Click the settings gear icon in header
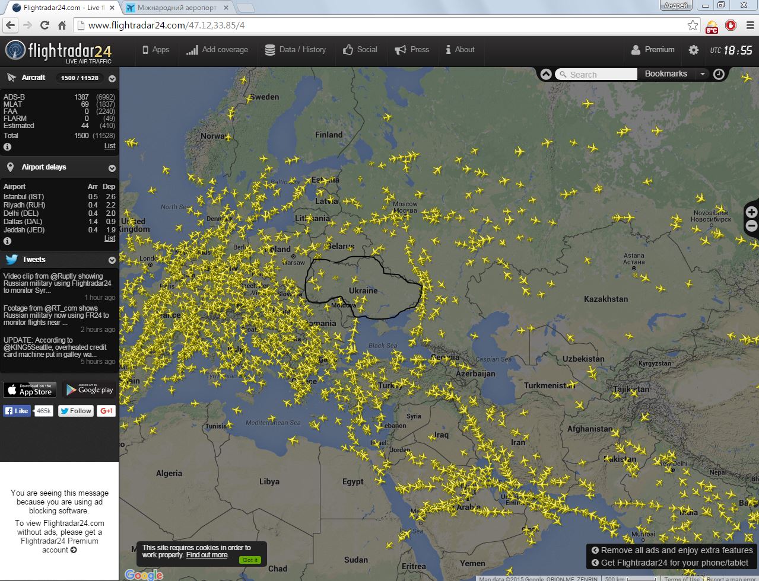 point(693,50)
